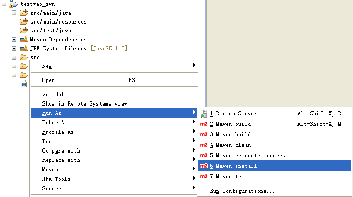
Task: Select the testweb_svn project label
Action: (38, 4)
